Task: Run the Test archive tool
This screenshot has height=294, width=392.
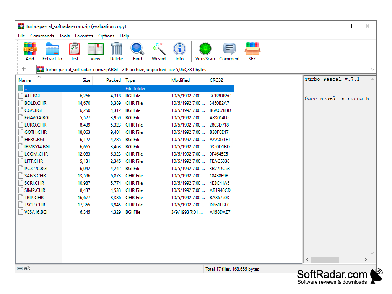Action: click(75, 52)
